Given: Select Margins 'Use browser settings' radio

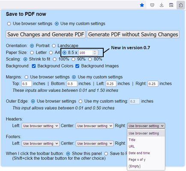Looking at the screenshot, I should 26,77.
